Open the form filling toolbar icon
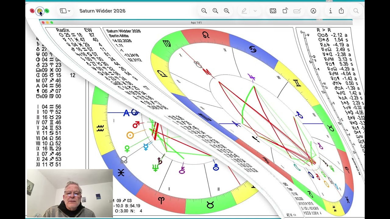The image size is (390, 219). 297,11
